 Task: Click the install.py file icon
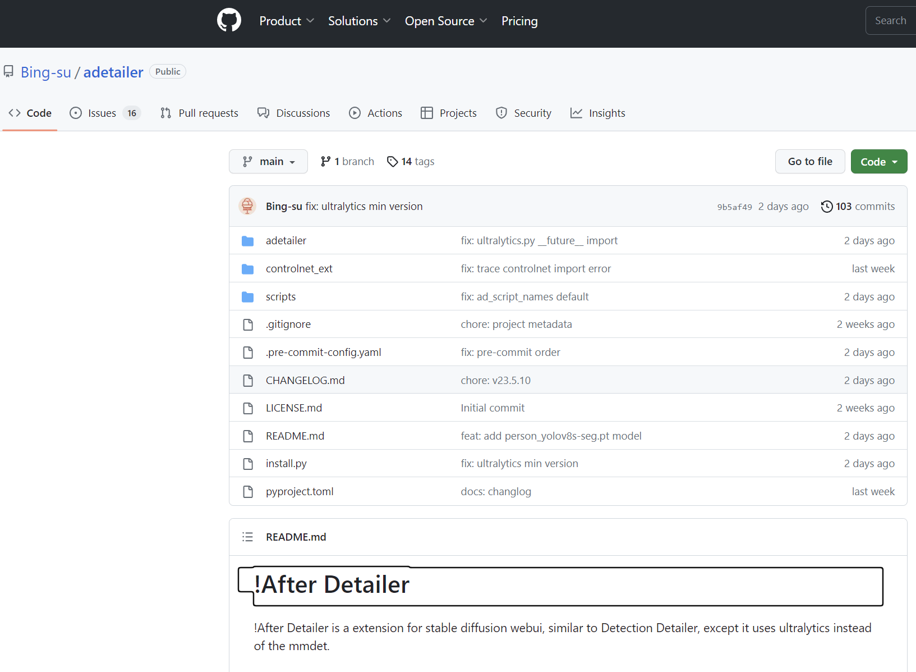(247, 464)
